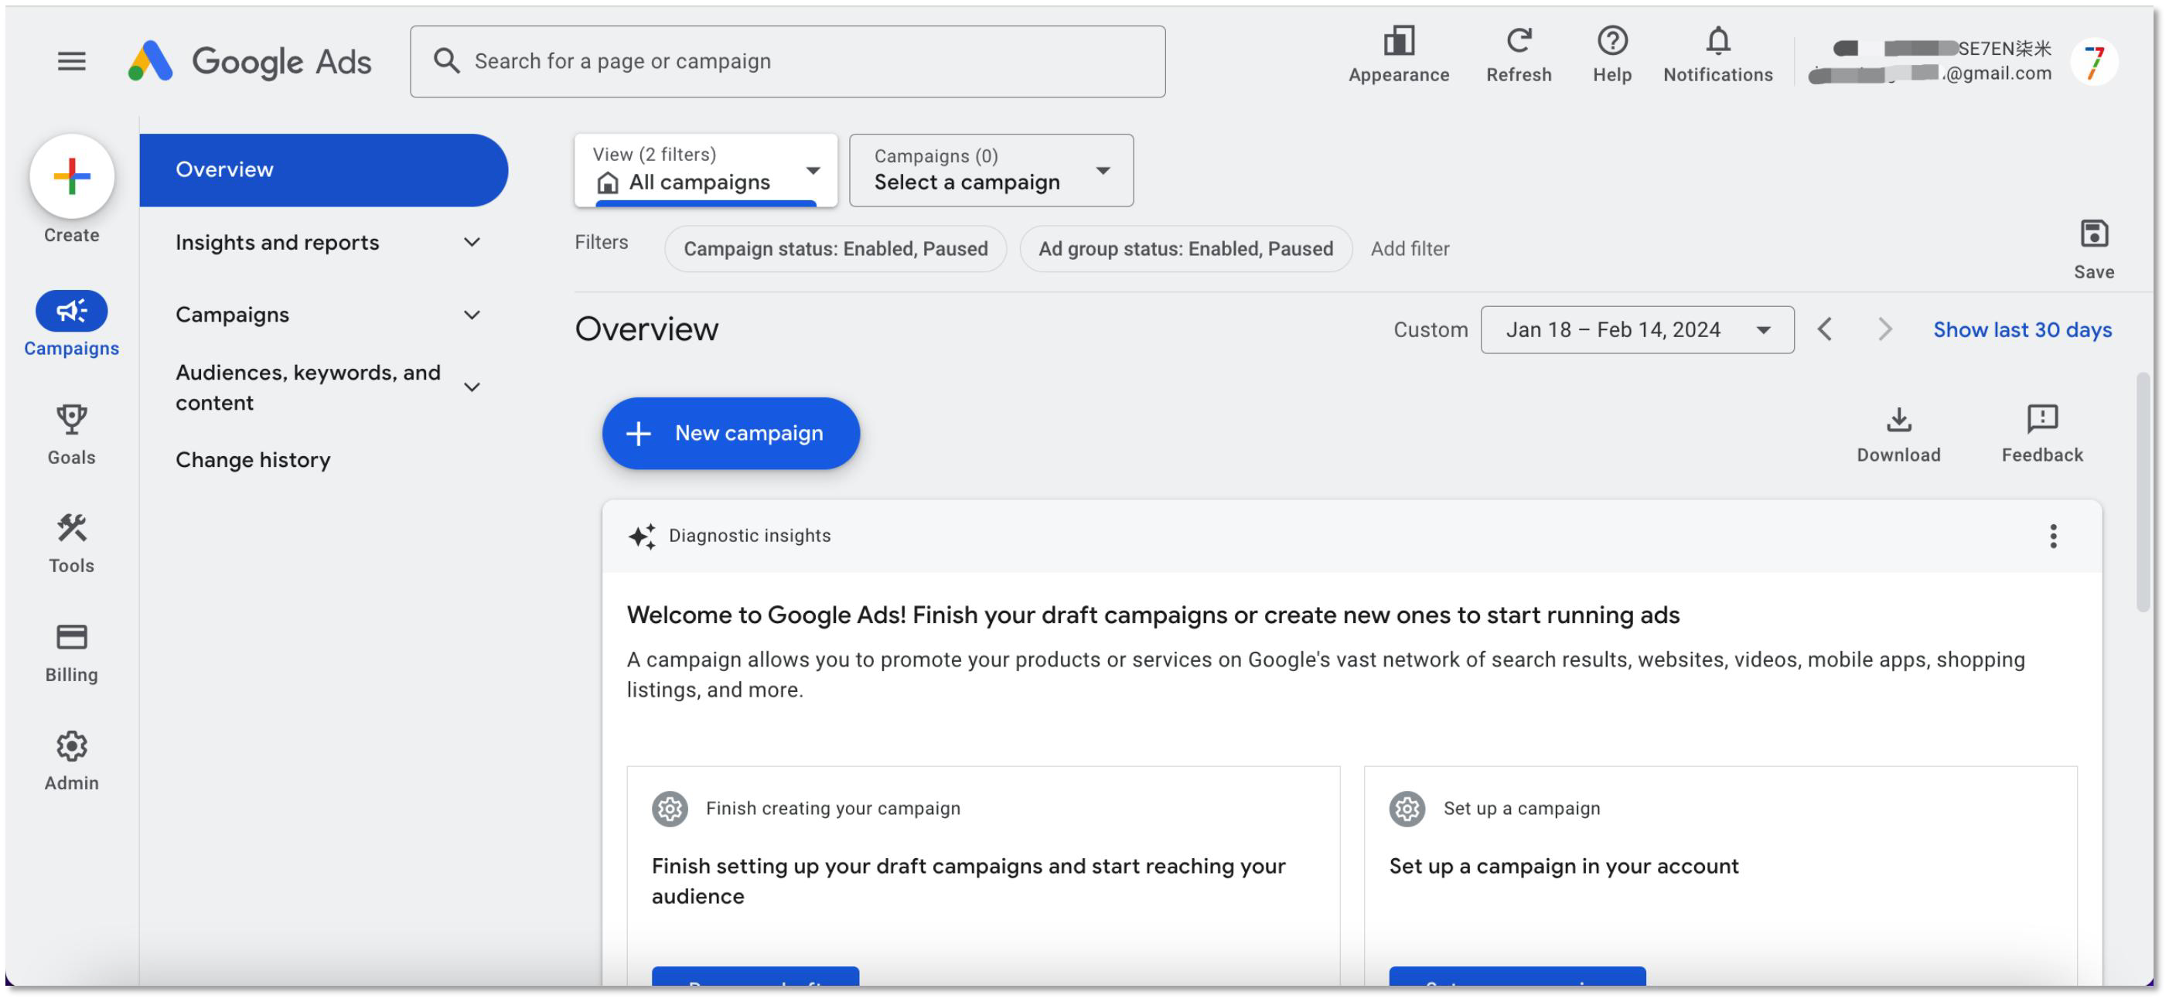The height and width of the screenshot is (1002, 2169).
Task: Select the Overview nav item
Action: (323, 170)
